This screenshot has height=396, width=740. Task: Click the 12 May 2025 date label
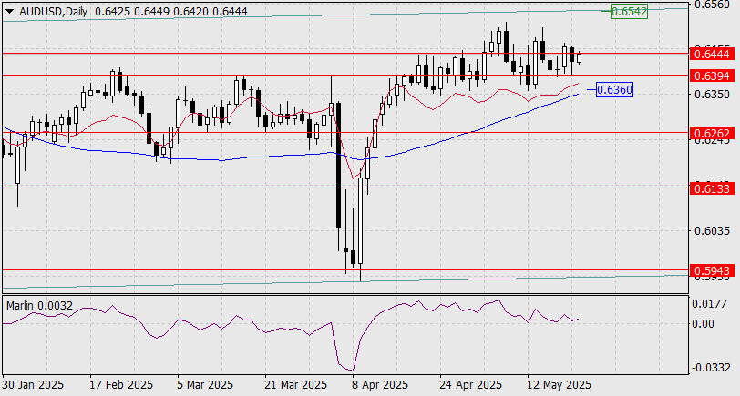click(x=560, y=385)
